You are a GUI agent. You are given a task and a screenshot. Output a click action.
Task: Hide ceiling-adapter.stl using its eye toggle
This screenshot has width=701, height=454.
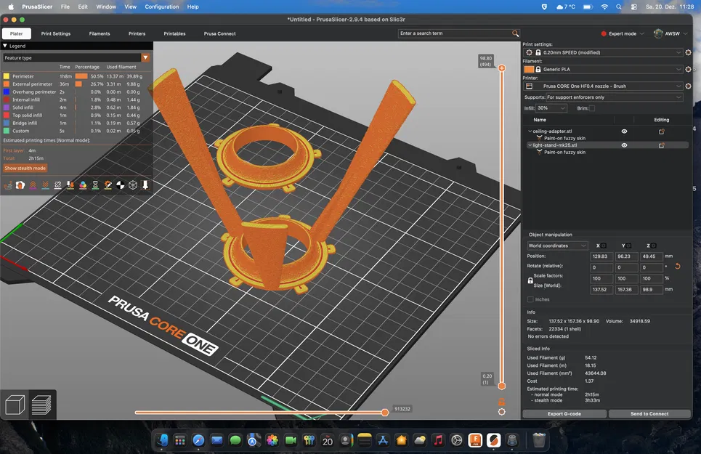tap(623, 131)
